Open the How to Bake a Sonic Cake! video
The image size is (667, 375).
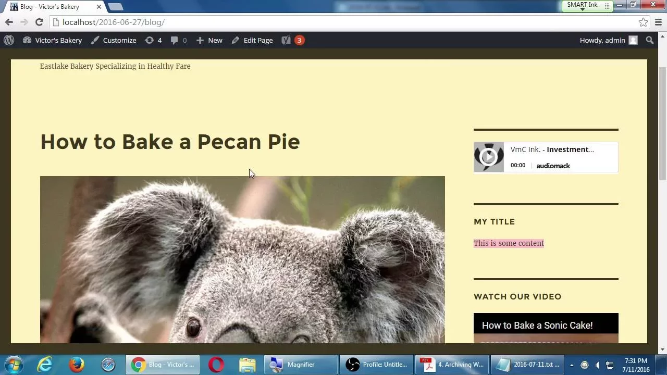537,326
